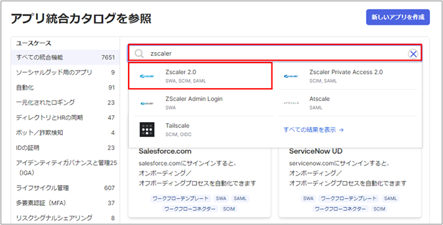Select 自動化 category

pos(65,87)
